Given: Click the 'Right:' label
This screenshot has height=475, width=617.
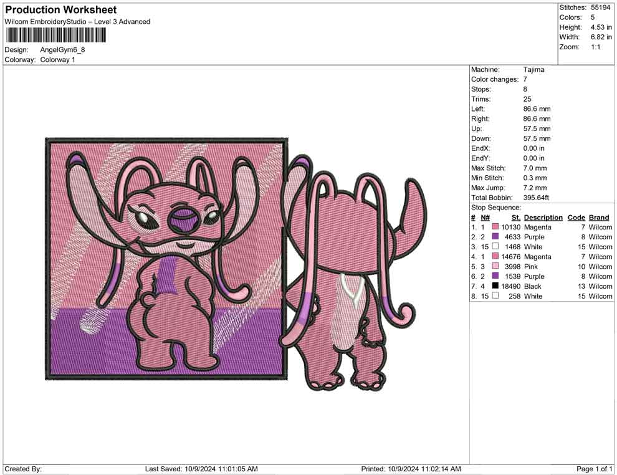Looking at the screenshot, I should (480, 119).
